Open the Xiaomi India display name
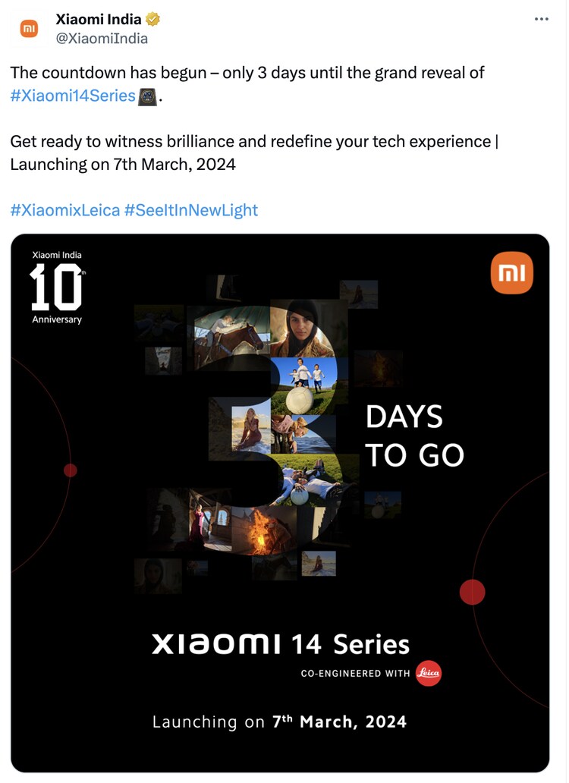569x783 pixels. (x=99, y=19)
